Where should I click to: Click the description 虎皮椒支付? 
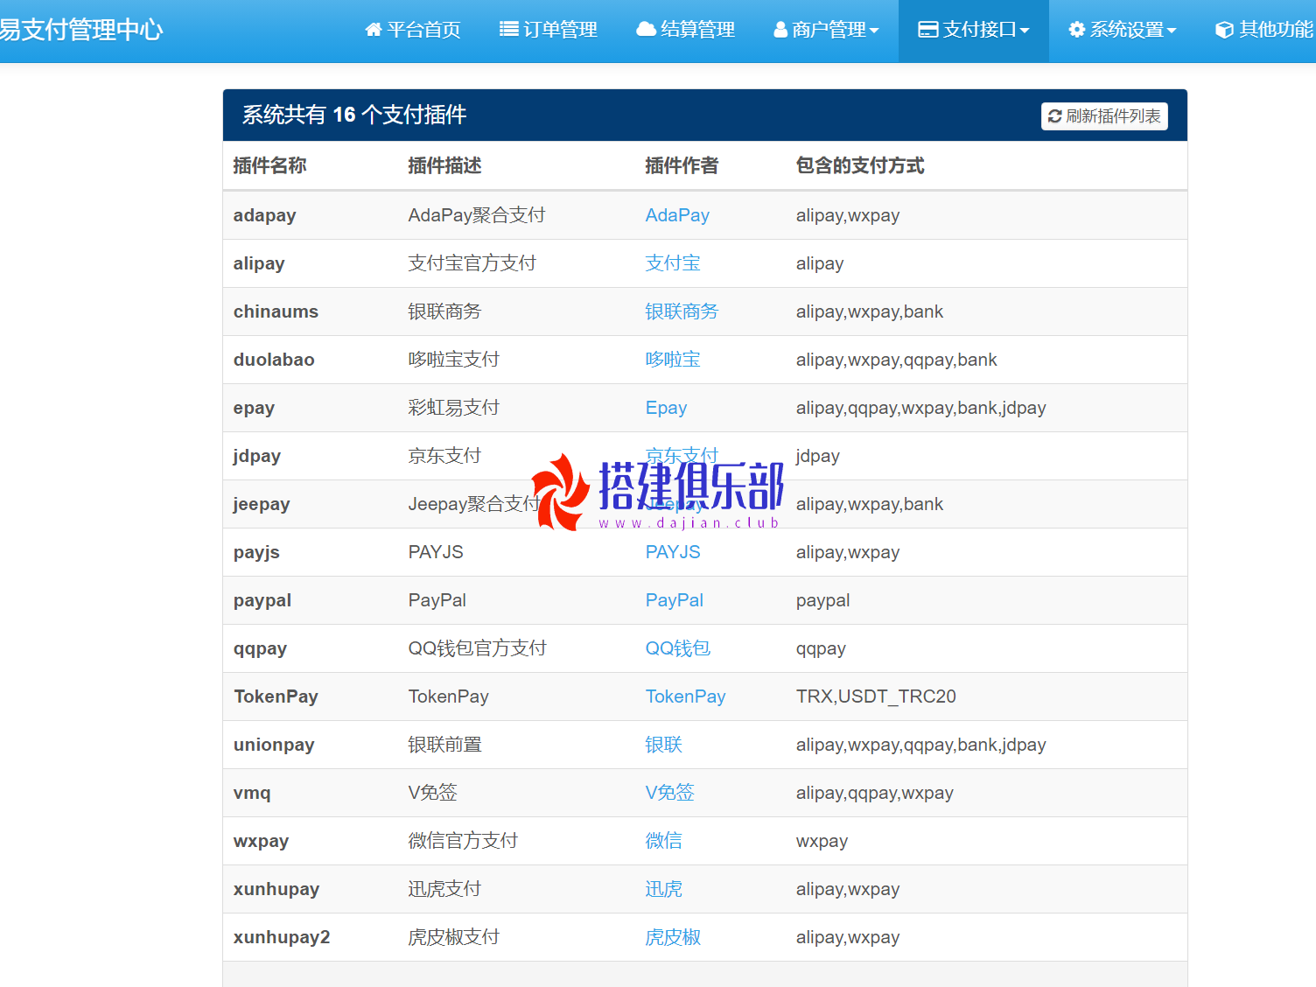454,937
